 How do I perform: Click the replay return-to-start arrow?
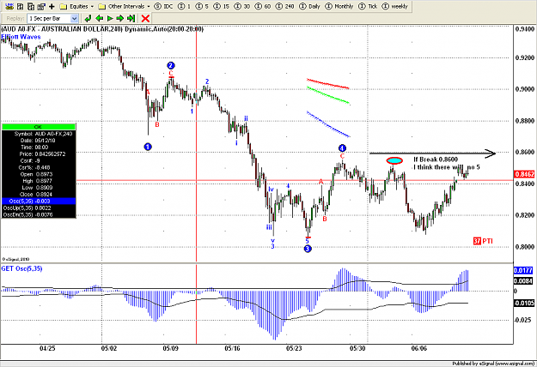click(88, 19)
